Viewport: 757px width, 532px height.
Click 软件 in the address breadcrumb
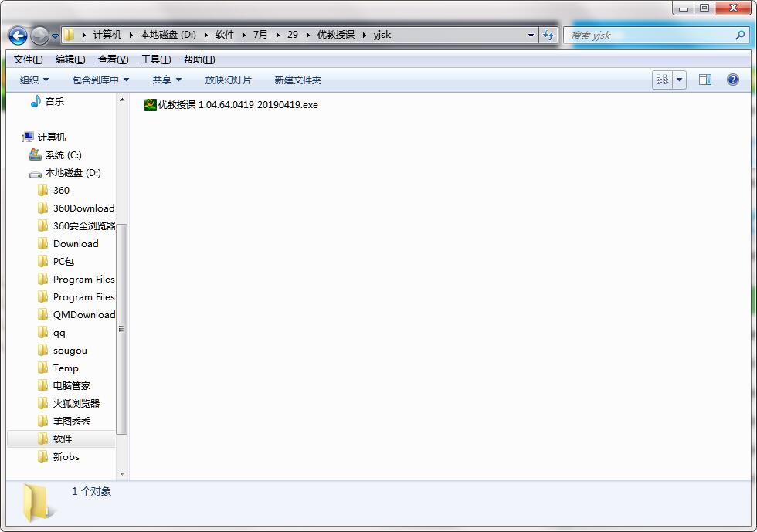pos(225,35)
